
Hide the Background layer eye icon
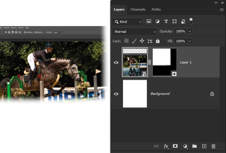tap(116, 94)
